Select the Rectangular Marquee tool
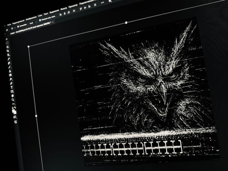 coord(7,43)
